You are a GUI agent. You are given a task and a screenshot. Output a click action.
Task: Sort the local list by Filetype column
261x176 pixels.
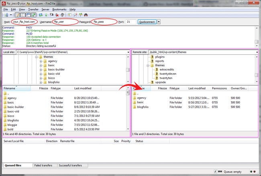(x=61, y=88)
